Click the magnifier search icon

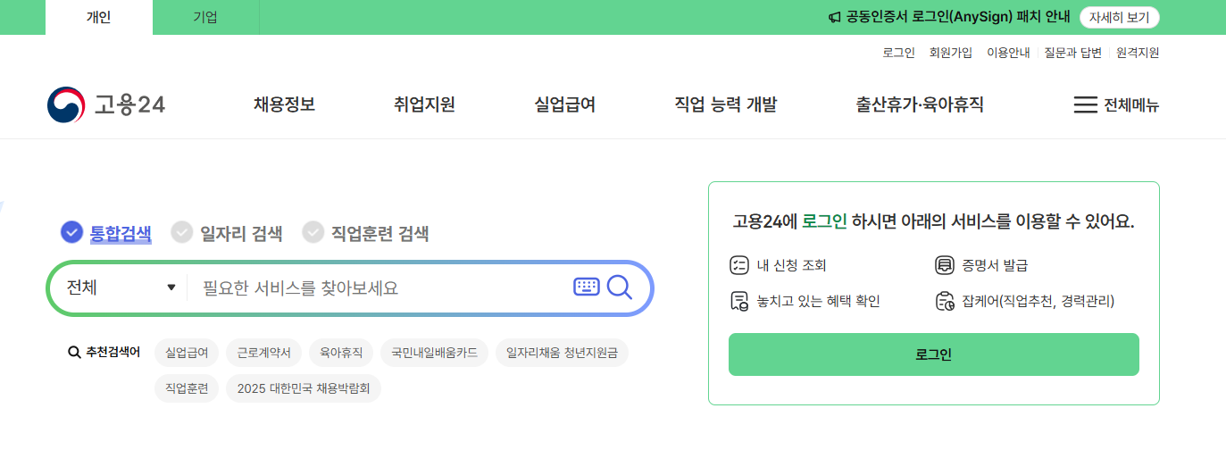coord(620,287)
